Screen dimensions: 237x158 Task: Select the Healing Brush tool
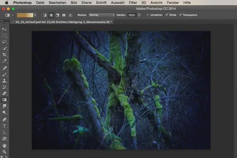click(4, 68)
